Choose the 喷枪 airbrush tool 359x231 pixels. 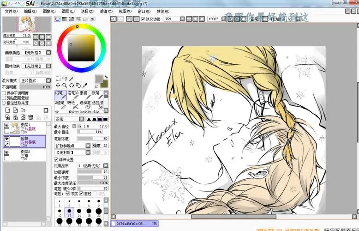point(73,105)
